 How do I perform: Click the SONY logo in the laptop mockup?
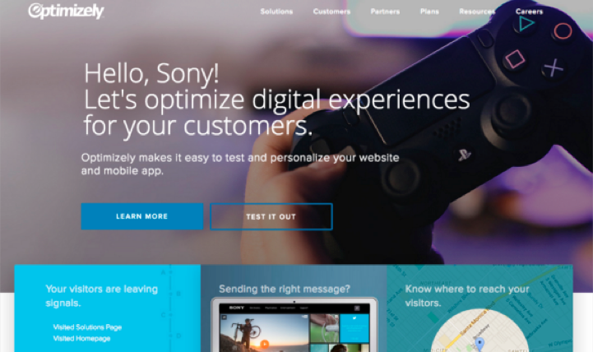click(236, 308)
